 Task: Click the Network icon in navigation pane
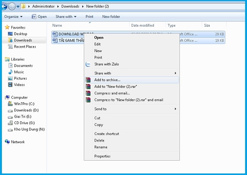pyautogui.click(x=8, y=142)
